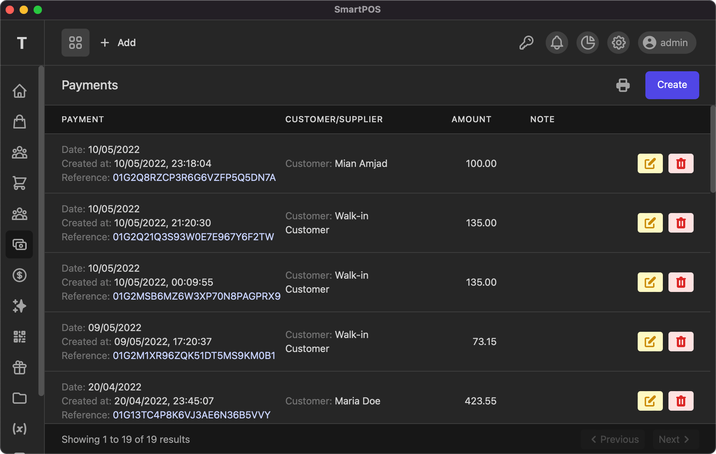Edit the Mian Amjad payment entry
Screen dimensions: 716x454
[650, 163]
